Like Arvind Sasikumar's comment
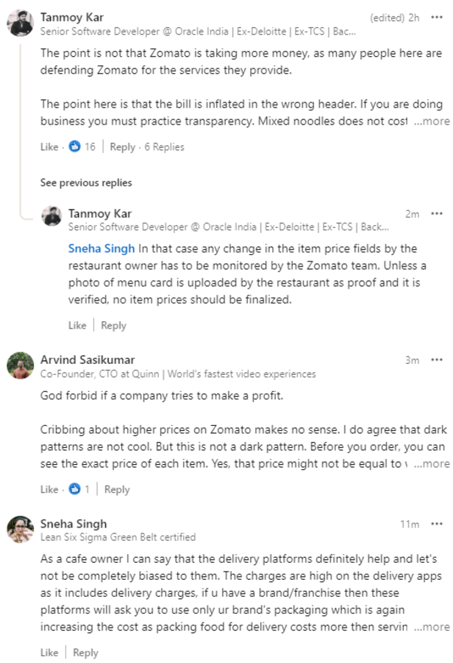The width and height of the screenshot is (453, 663). [48, 489]
